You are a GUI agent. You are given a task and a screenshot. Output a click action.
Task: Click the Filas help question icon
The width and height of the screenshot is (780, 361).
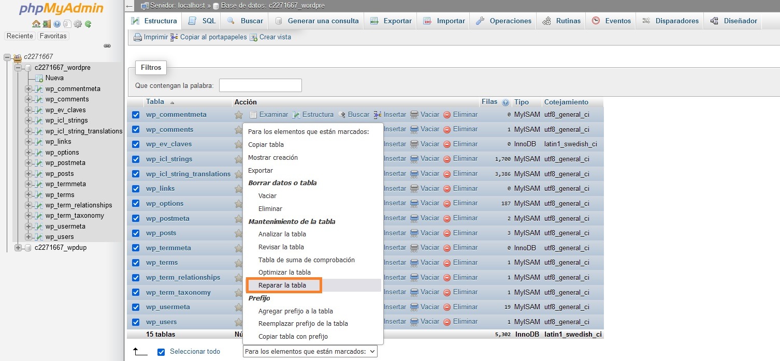point(505,102)
